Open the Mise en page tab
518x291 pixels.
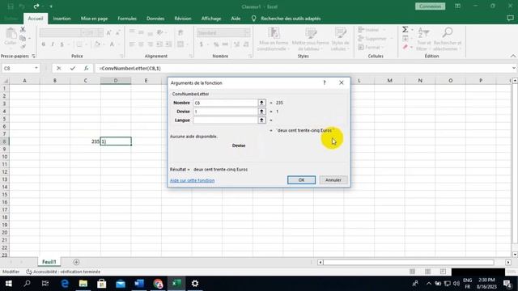94,19
